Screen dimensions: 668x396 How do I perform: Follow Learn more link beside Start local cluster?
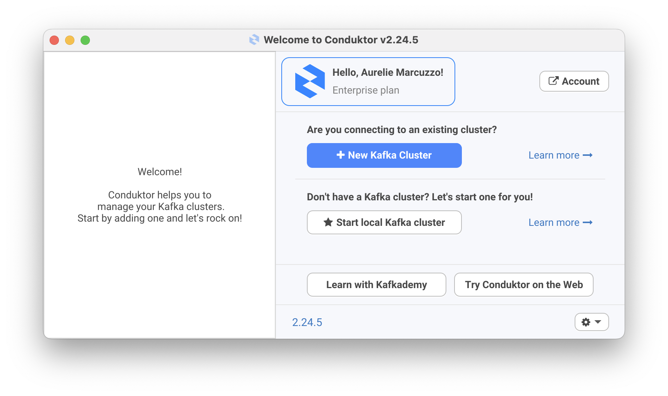click(x=560, y=222)
